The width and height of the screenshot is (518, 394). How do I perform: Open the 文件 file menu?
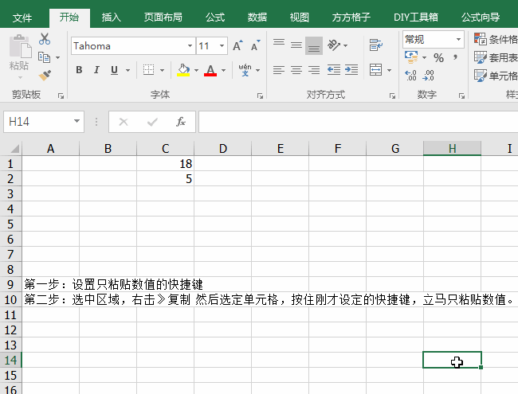(22, 17)
